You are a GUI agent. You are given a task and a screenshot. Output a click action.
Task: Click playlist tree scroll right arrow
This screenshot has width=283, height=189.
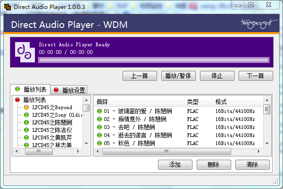(x=78, y=151)
